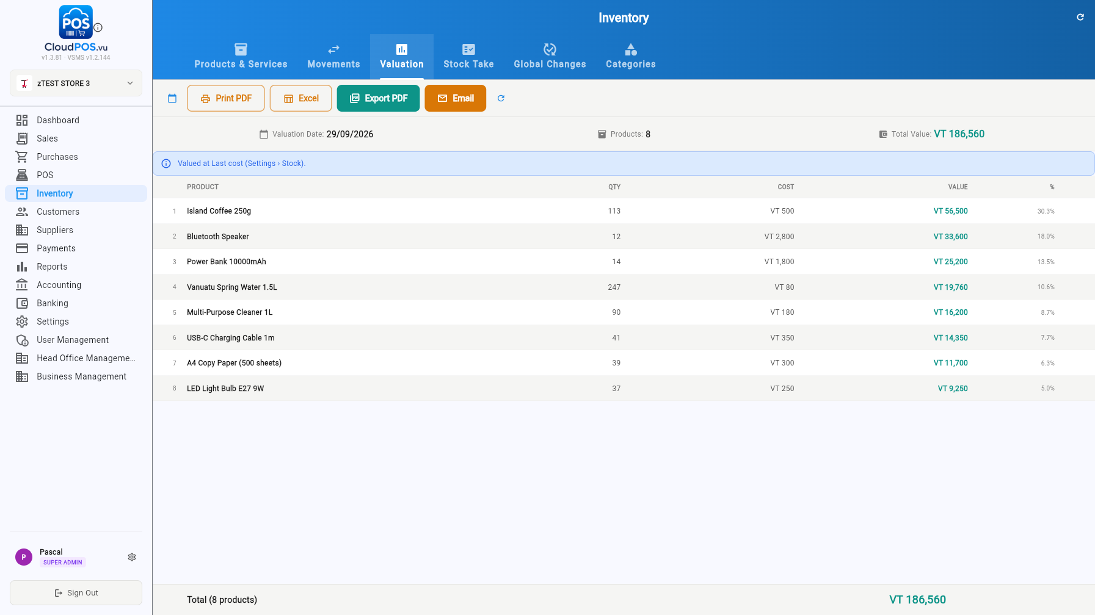The width and height of the screenshot is (1095, 615).
Task: Click the Print PDF button
Action: (x=225, y=98)
